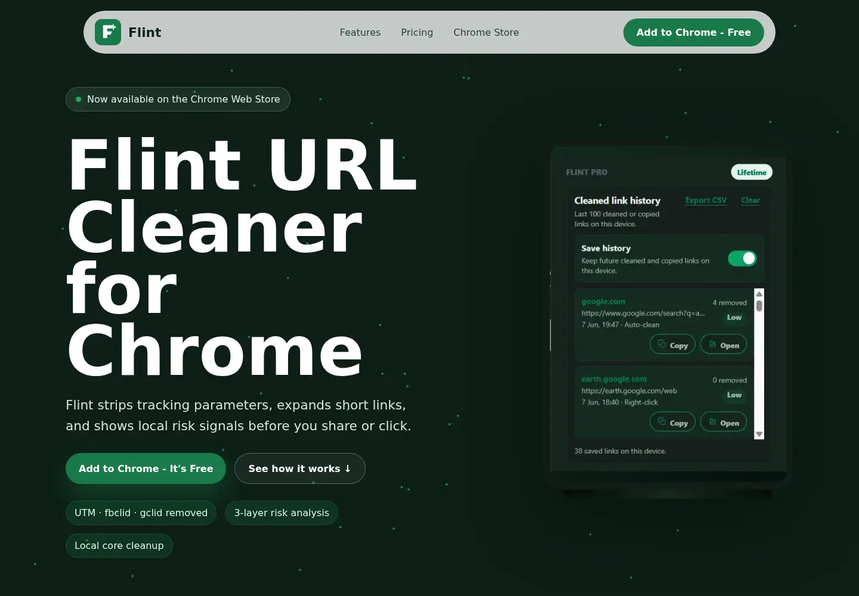This screenshot has height=596, width=859.
Task: Clear the cleaned link history
Action: 750,200
